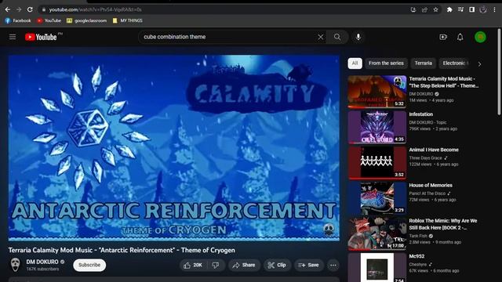Image resolution: width=502 pixels, height=282 pixels.
Task: Open the MY THINGS bookmark folder
Action: click(127, 20)
